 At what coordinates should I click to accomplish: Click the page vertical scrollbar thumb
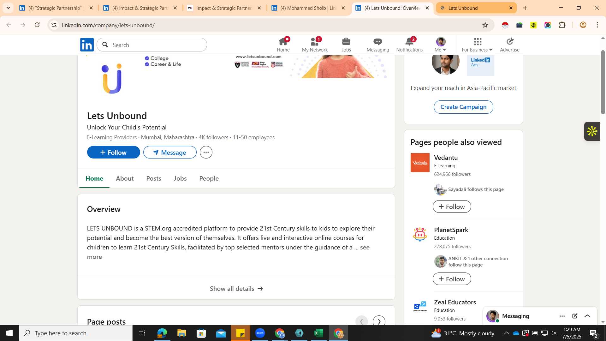[603, 82]
